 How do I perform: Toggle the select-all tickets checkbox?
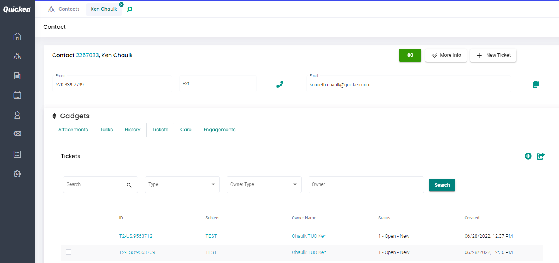[69, 217]
